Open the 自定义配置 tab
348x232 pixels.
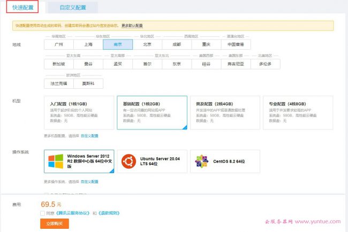(x=72, y=7)
